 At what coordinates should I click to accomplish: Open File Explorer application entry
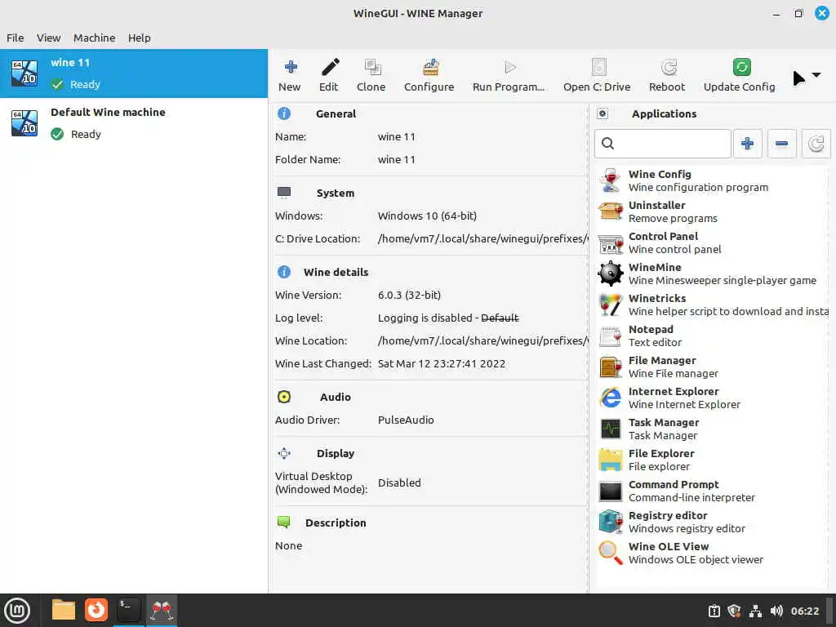[x=712, y=460]
